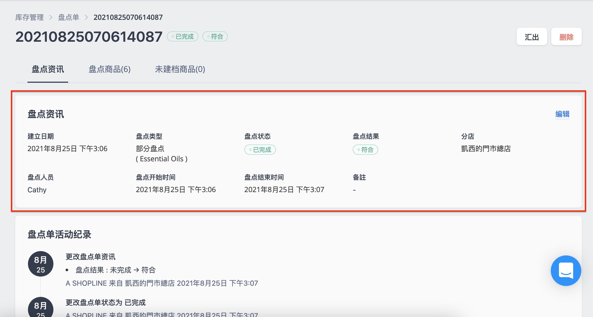Click the 汇出 export button
The width and height of the screenshot is (593, 317).
point(532,37)
